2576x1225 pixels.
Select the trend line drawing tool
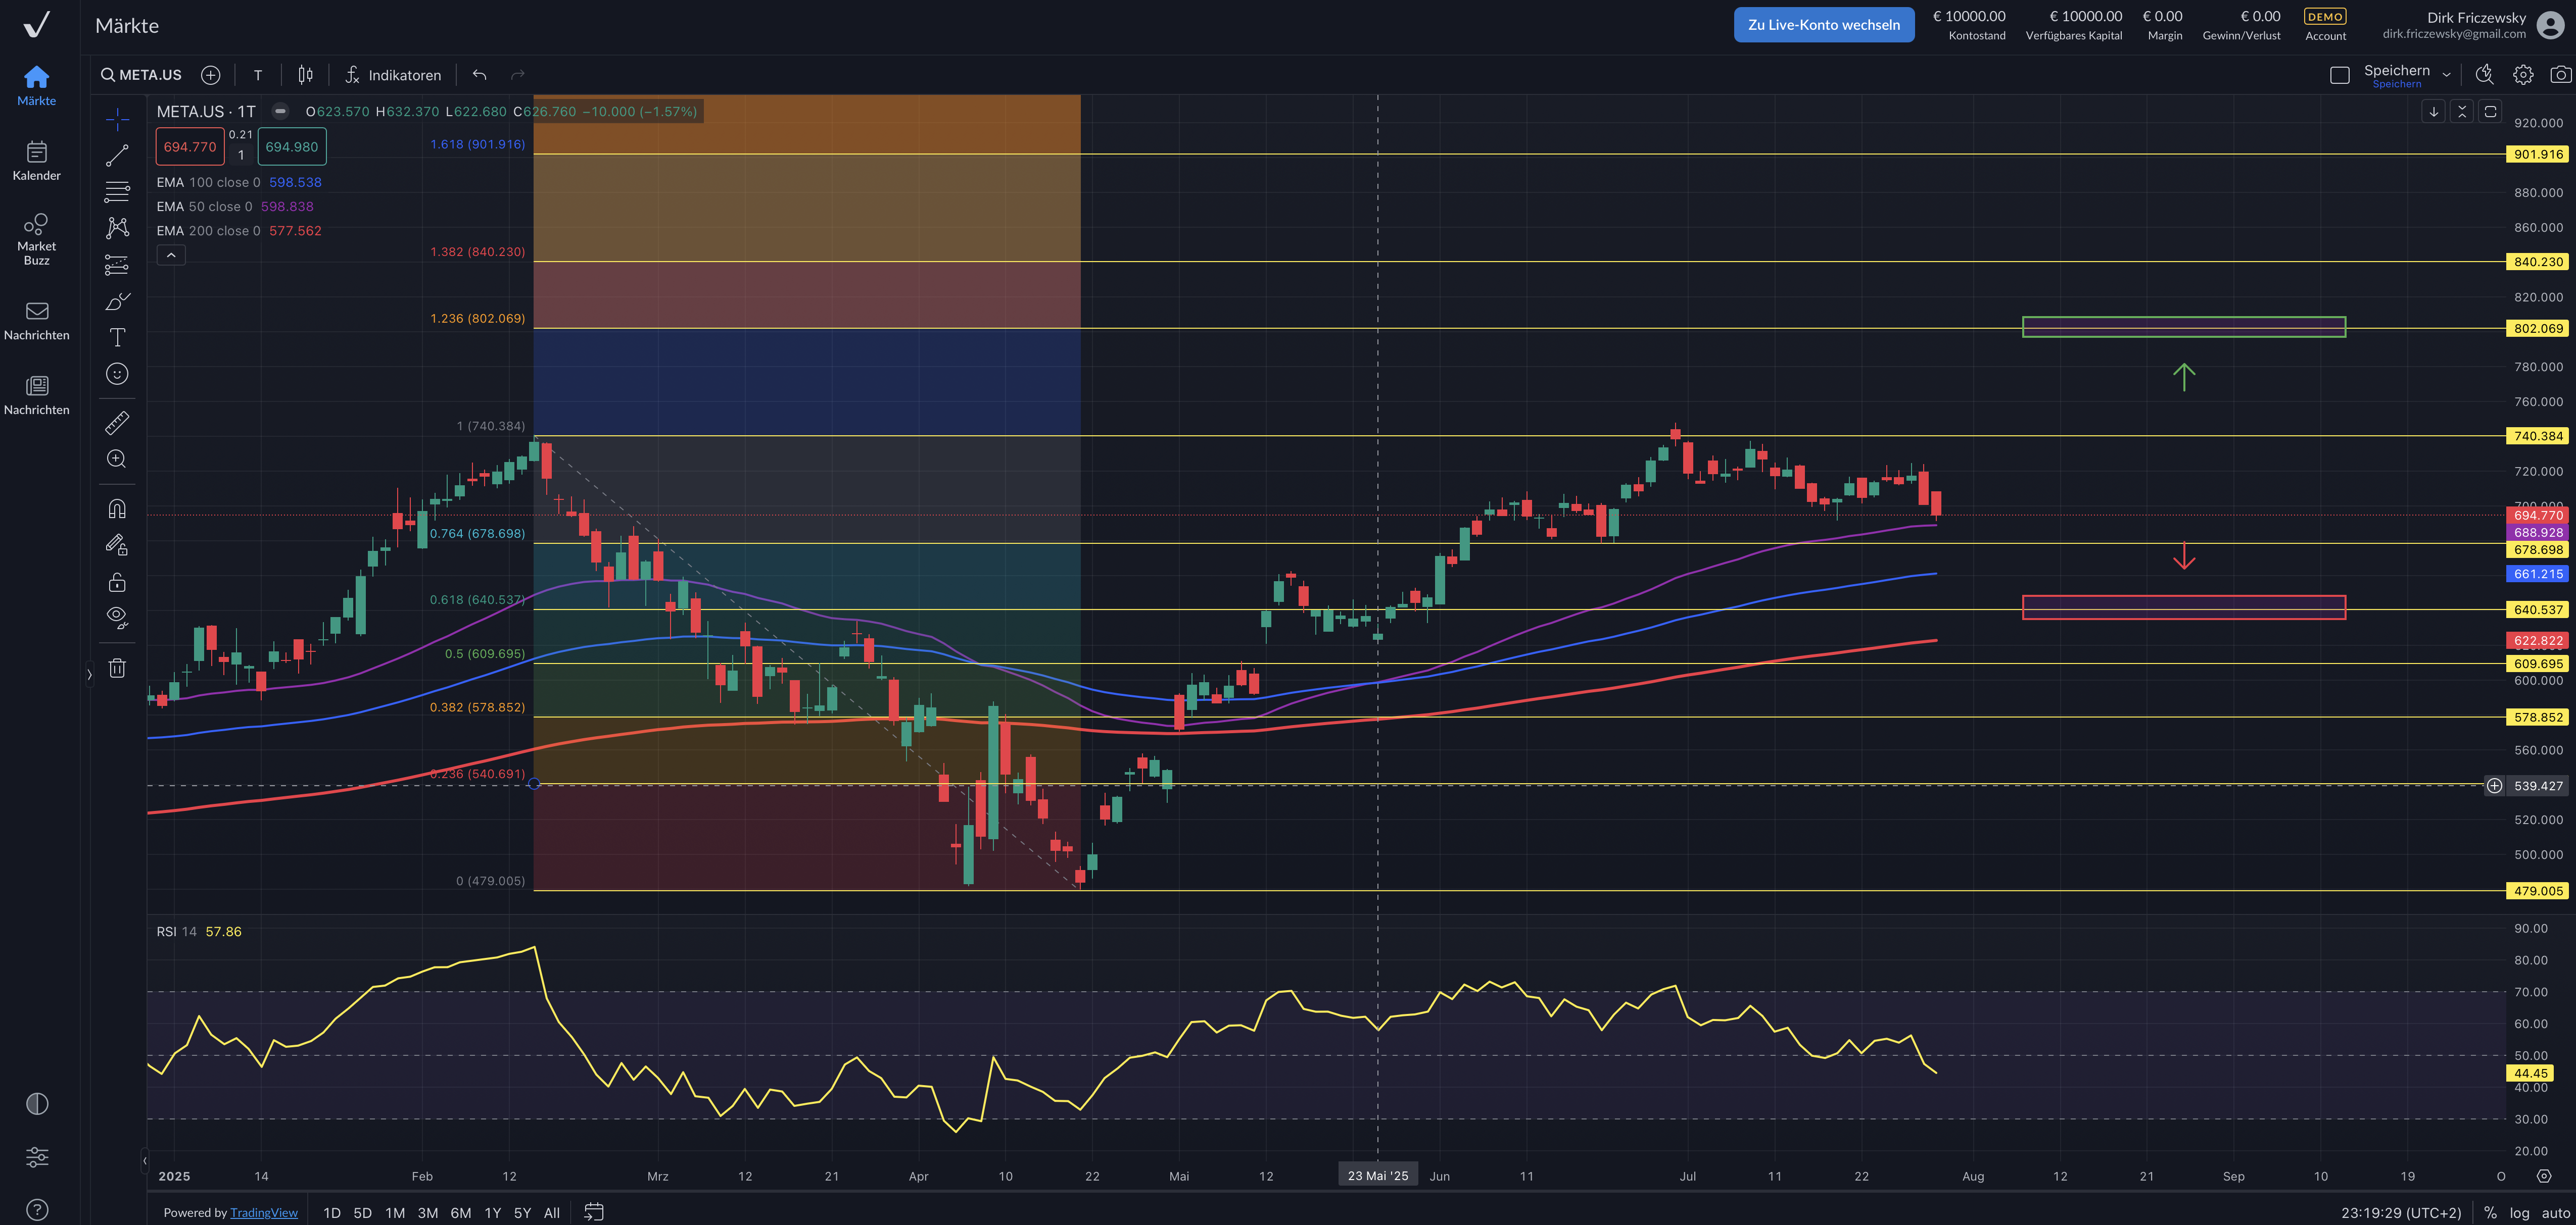(117, 156)
